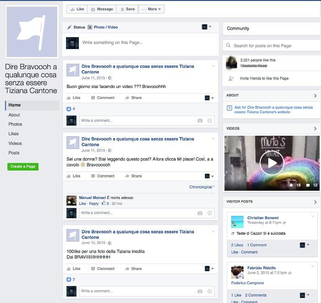Click 'Invite friends to like this Page'
This screenshot has width=321, height=303.
264,78
